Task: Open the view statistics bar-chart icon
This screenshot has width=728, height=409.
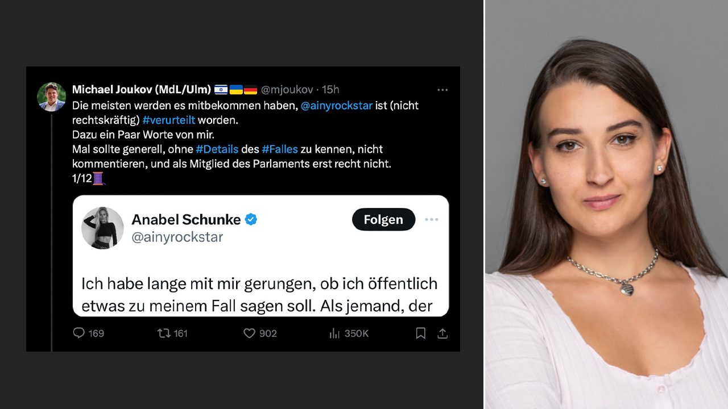Action: pyautogui.click(x=334, y=333)
